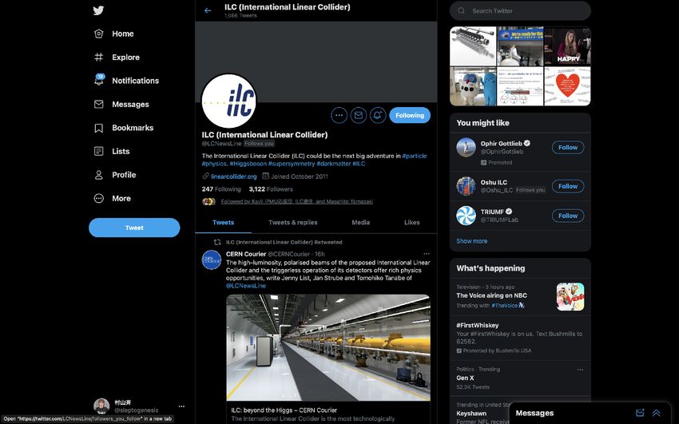Open The Voice trend thumbnail image
Image resolution: width=679 pixels, height=424 pixels.
570,297
